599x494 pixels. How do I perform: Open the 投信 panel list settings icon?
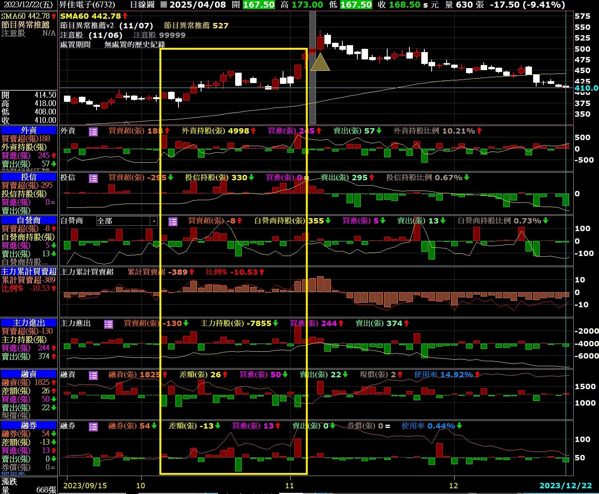tap(93, 178)
